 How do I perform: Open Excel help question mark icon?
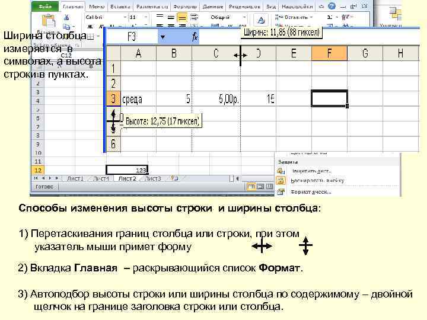(x=332, y=6)
